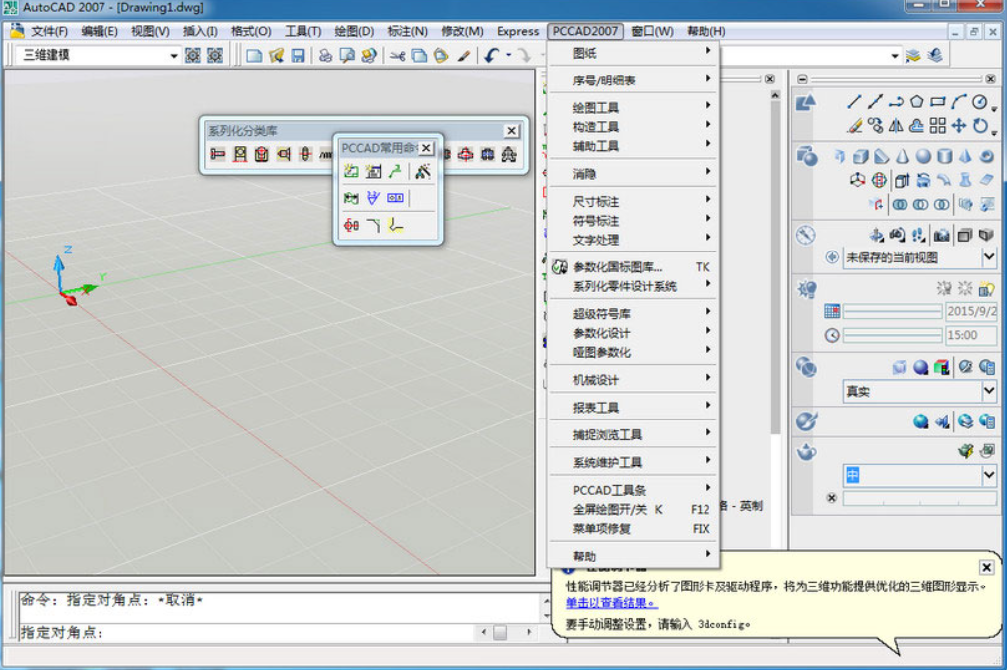Pick the Polygon drawing tool
This screenshot has width=1007, height=670.
tap(917, 102)
